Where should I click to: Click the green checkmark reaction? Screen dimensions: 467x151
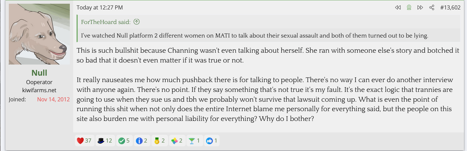tap(124, 141)
